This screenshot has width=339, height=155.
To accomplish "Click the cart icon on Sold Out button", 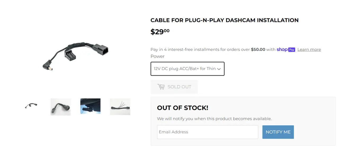I will pos(161,87).
